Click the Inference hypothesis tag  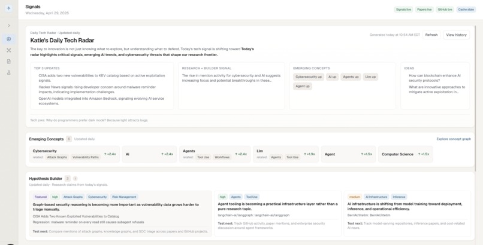399,197
